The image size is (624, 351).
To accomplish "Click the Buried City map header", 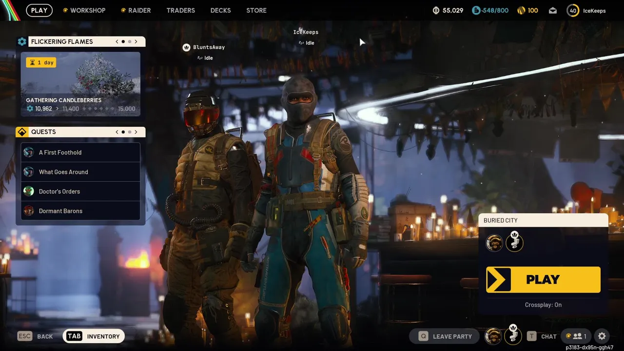I will pyautogui.click(x=543, y=220).
